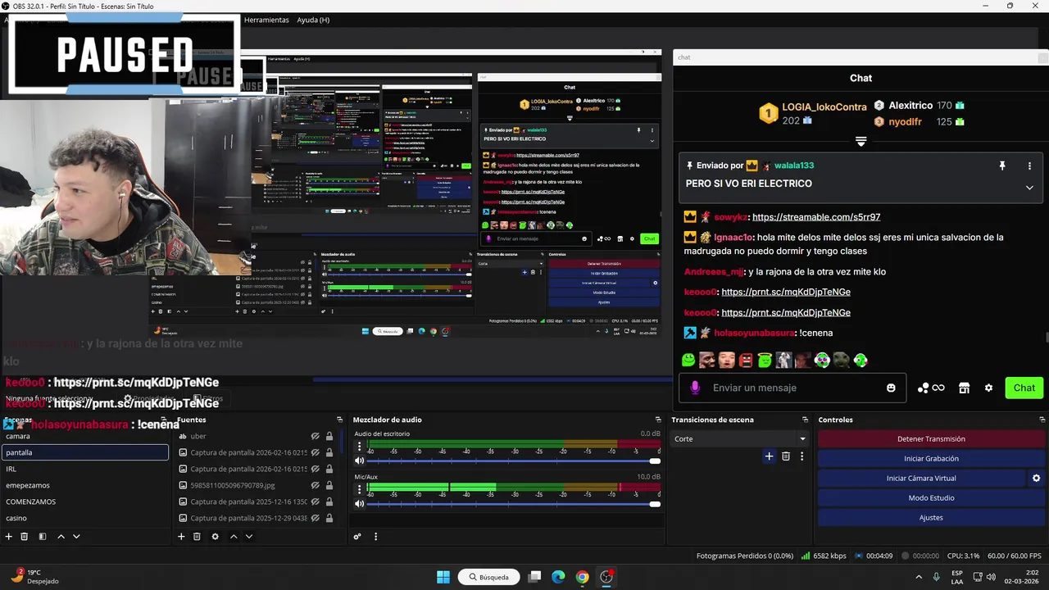Open streamable.com/s5rr97 link in chat

tap(816, 217)
